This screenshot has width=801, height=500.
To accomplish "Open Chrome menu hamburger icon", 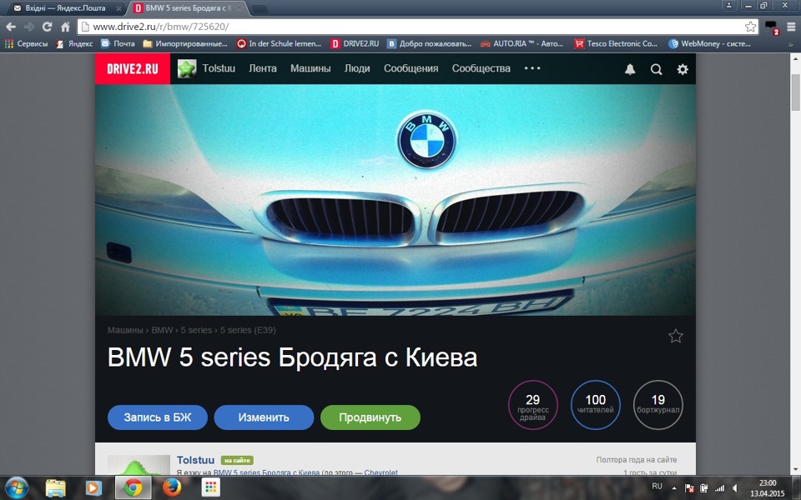I will point(791,27).
